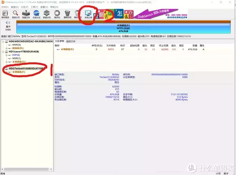
Task: Expand the 新加卷(D:) tree node
Action: click(6, 48)
